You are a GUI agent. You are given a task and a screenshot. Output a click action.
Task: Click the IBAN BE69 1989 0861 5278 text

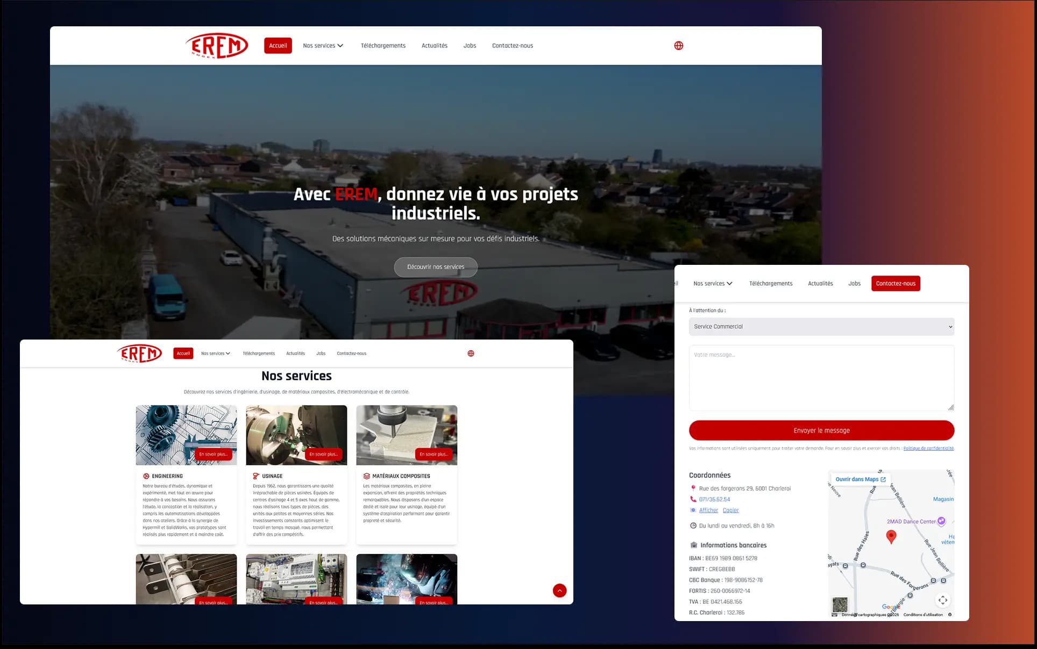coord(723,558)
